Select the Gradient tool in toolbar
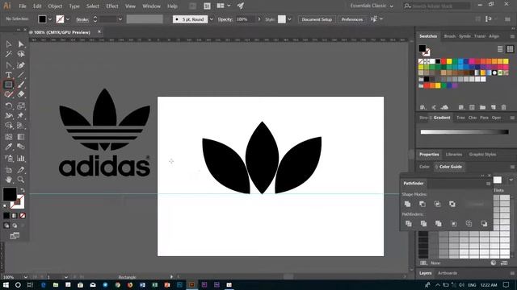Screen dimensions: 517x290 point(21,137)
